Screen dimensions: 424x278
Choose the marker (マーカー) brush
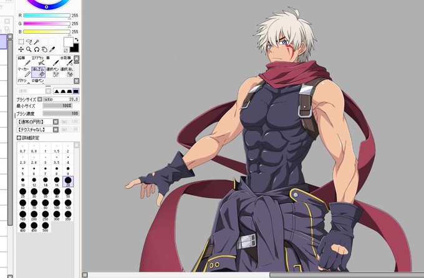(24, 72)
